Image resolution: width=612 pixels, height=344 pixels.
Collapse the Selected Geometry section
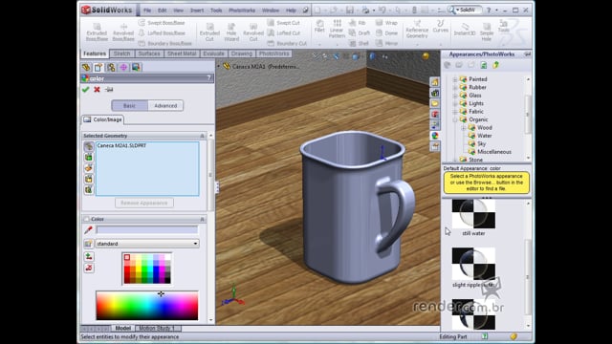click(202, 136)
